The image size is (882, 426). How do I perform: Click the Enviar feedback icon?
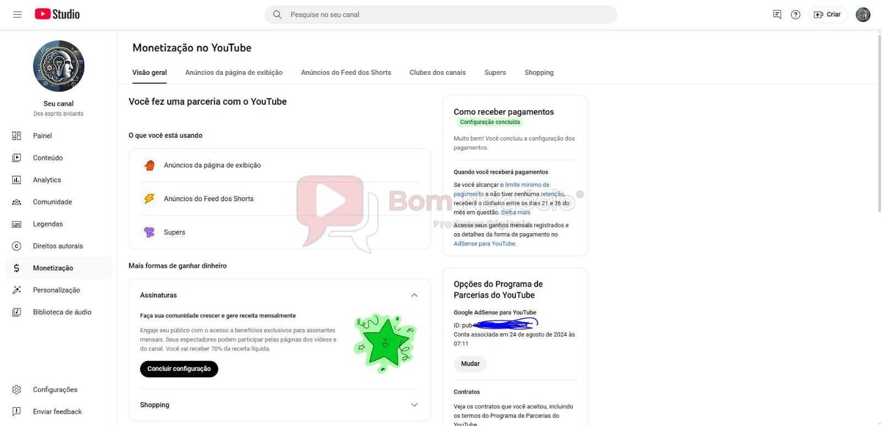point(17,412)
